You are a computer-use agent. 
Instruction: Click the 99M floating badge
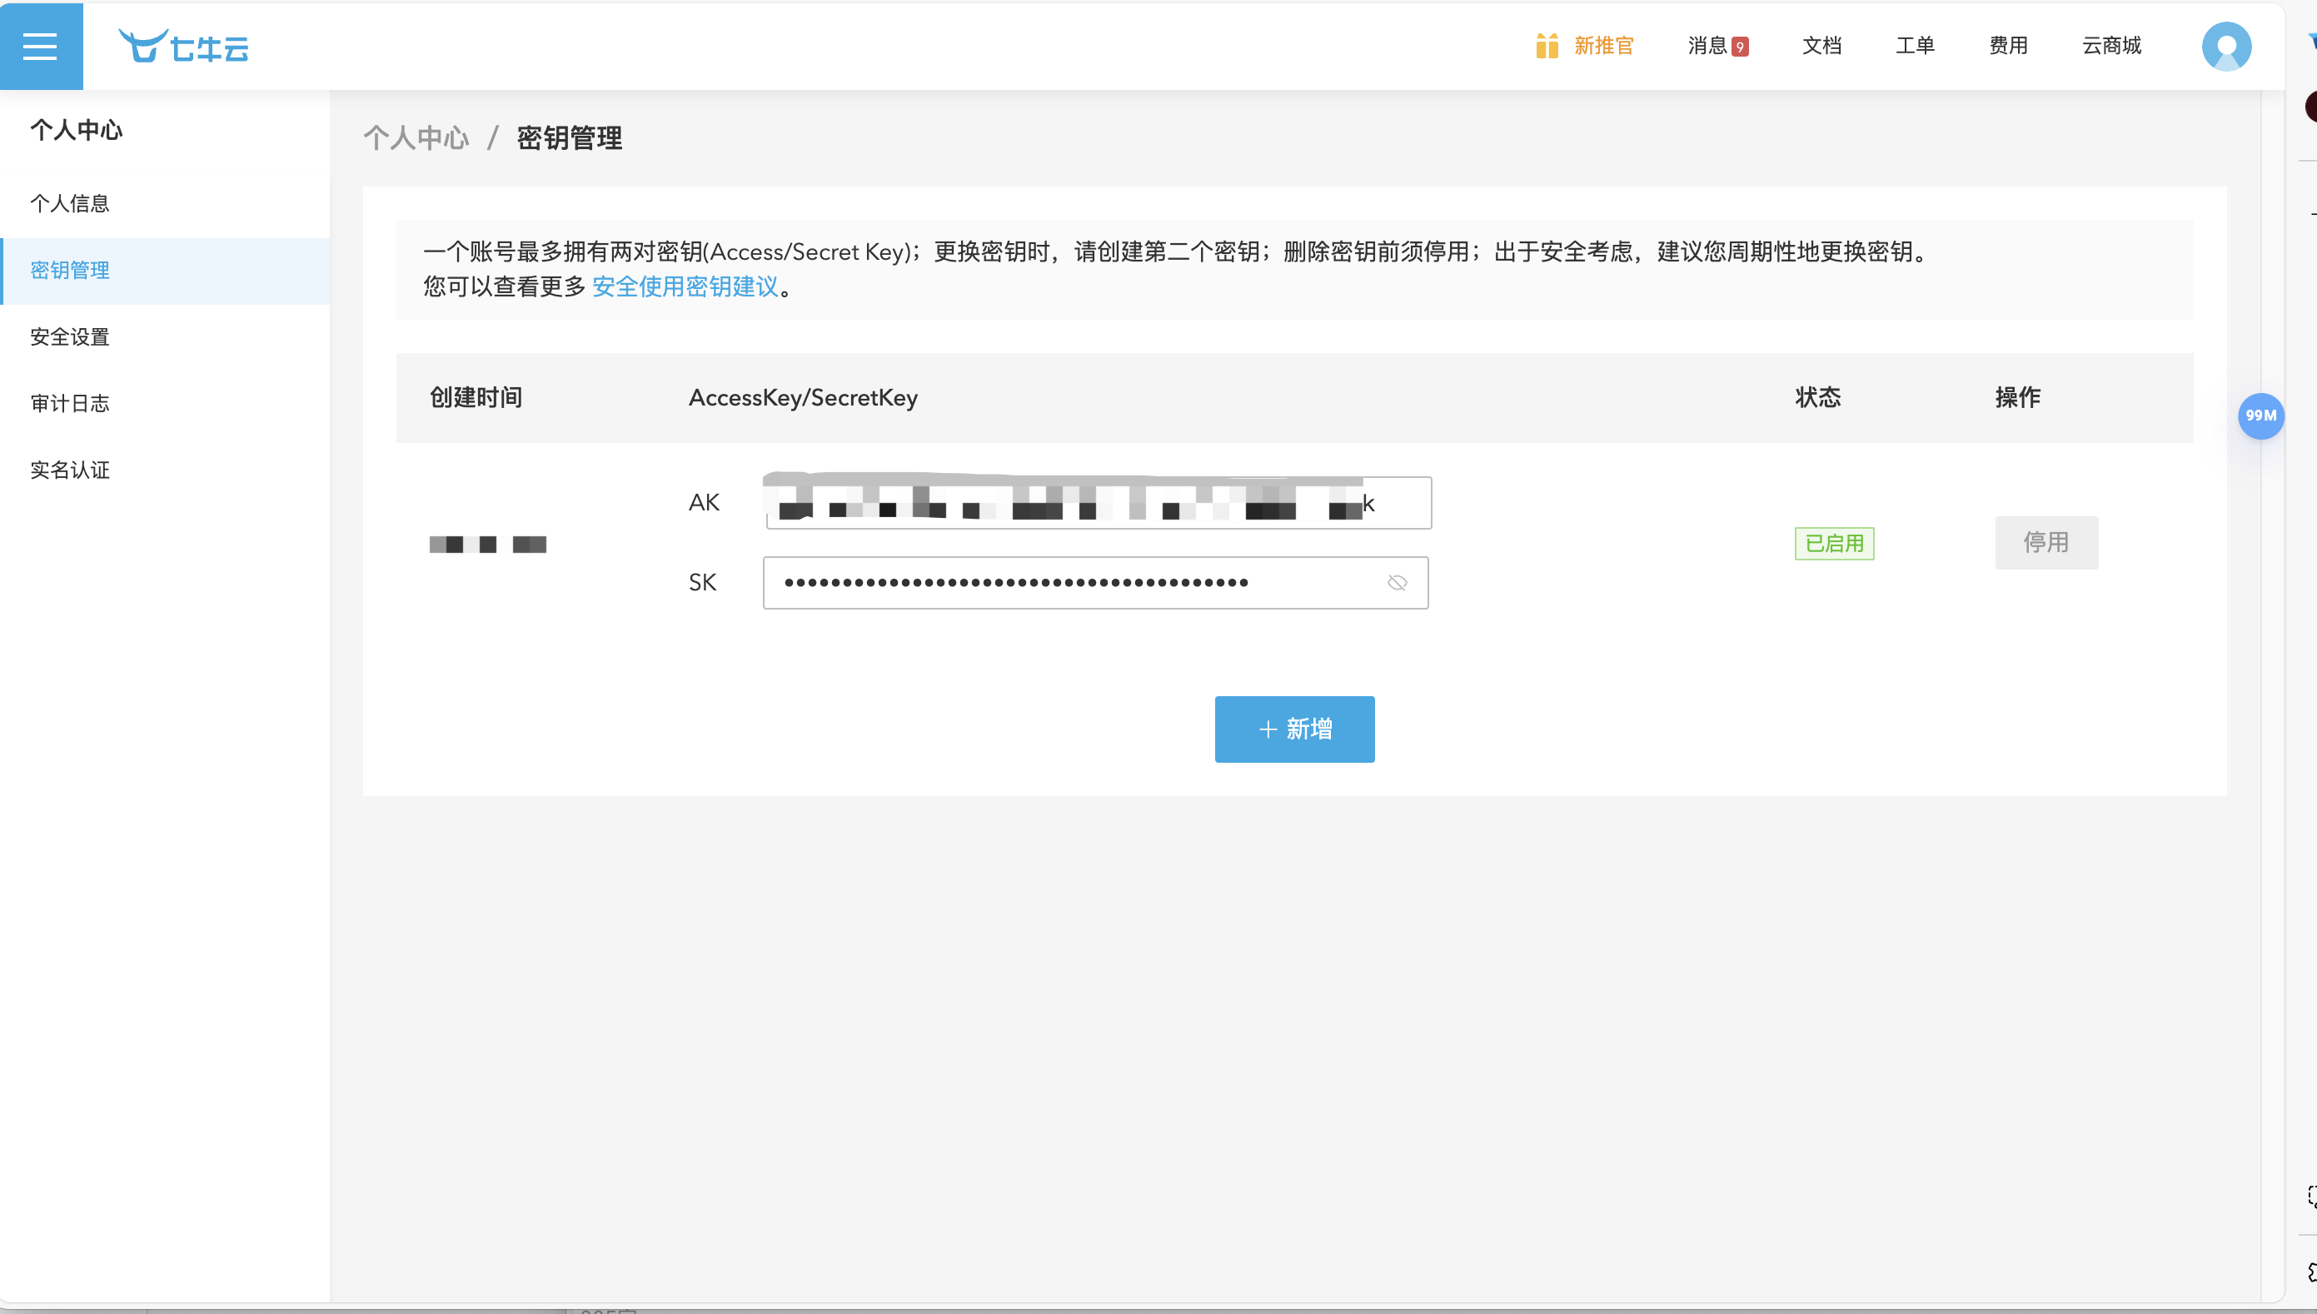tap(2260, 416)
